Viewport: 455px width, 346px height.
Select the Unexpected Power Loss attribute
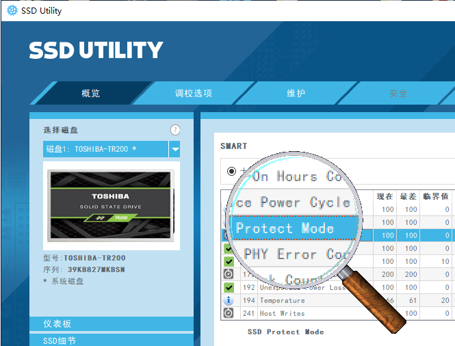pos(302,287)
